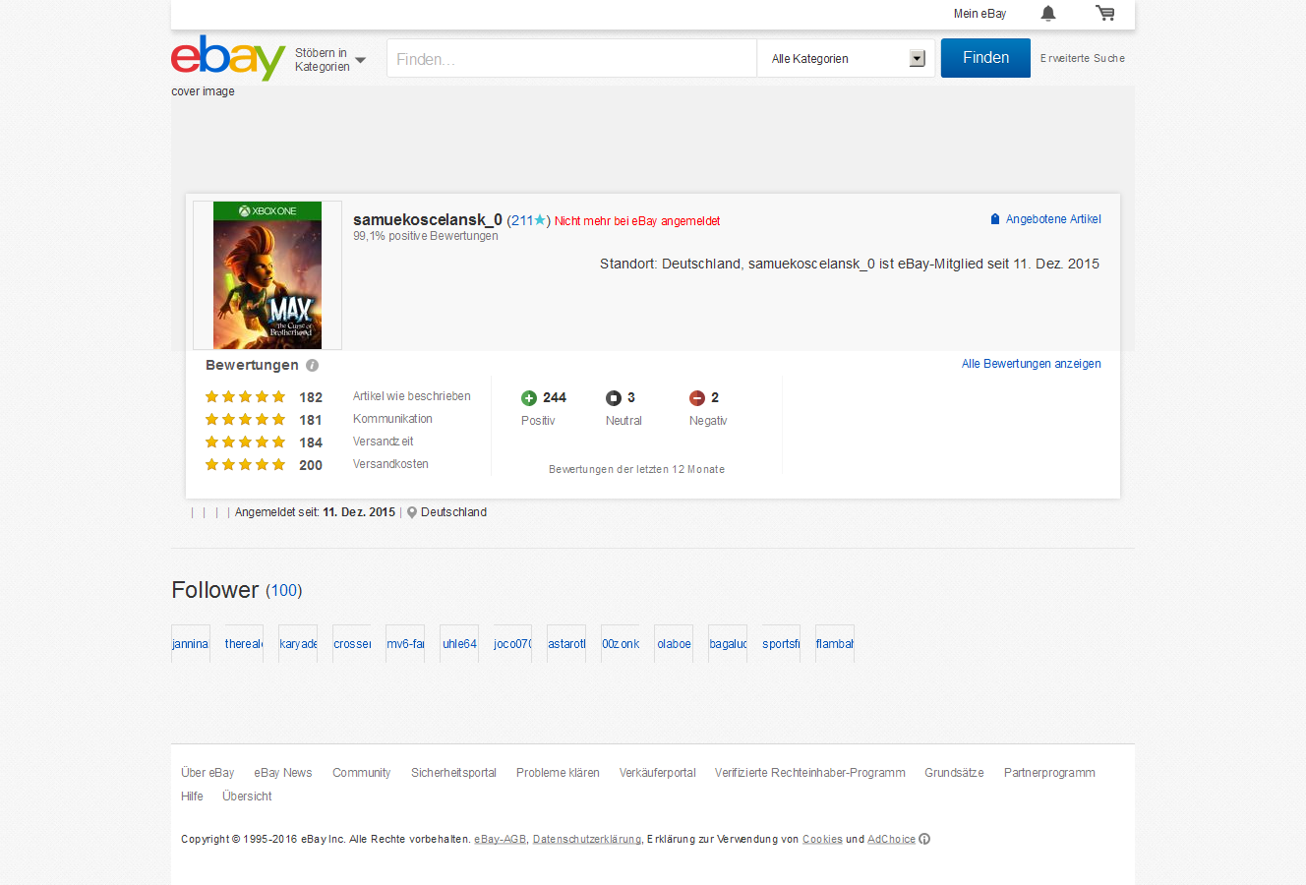Open Hilfe footer link
Screen dimensions: 1306x885
[192, 796]
